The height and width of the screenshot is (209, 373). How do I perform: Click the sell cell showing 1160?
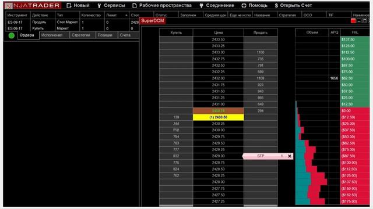pos(261,52)
